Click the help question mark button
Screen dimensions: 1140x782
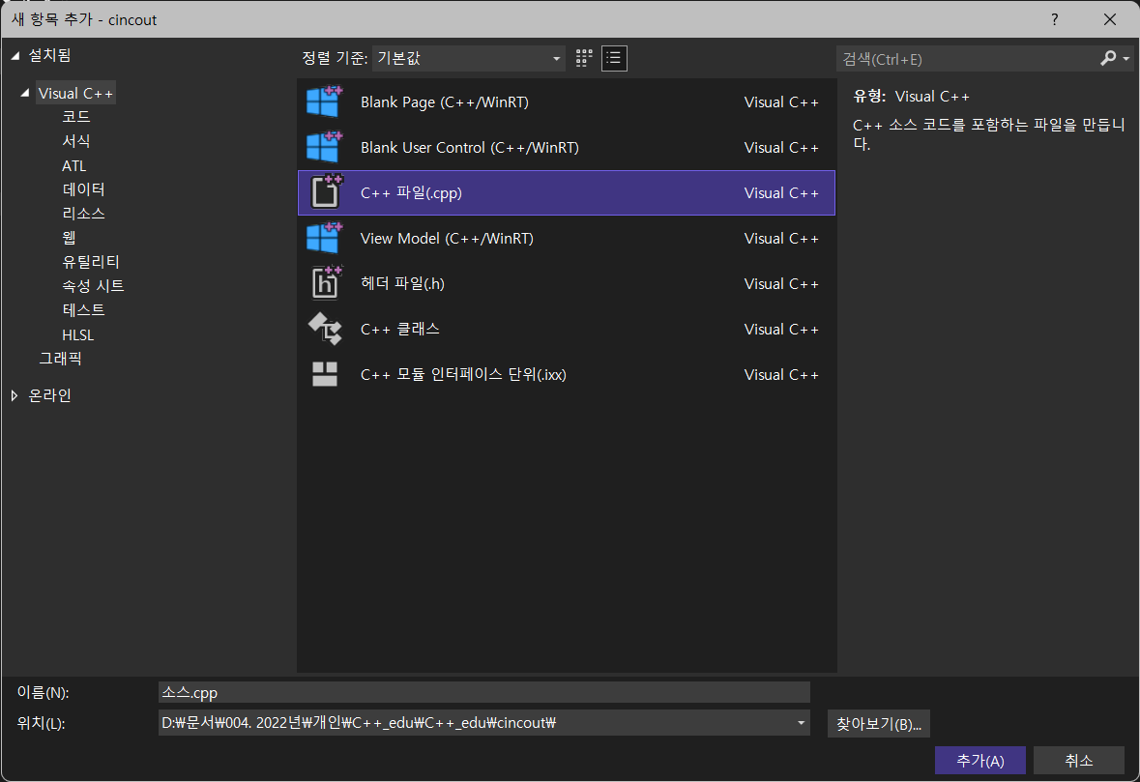click(1054, 19)
